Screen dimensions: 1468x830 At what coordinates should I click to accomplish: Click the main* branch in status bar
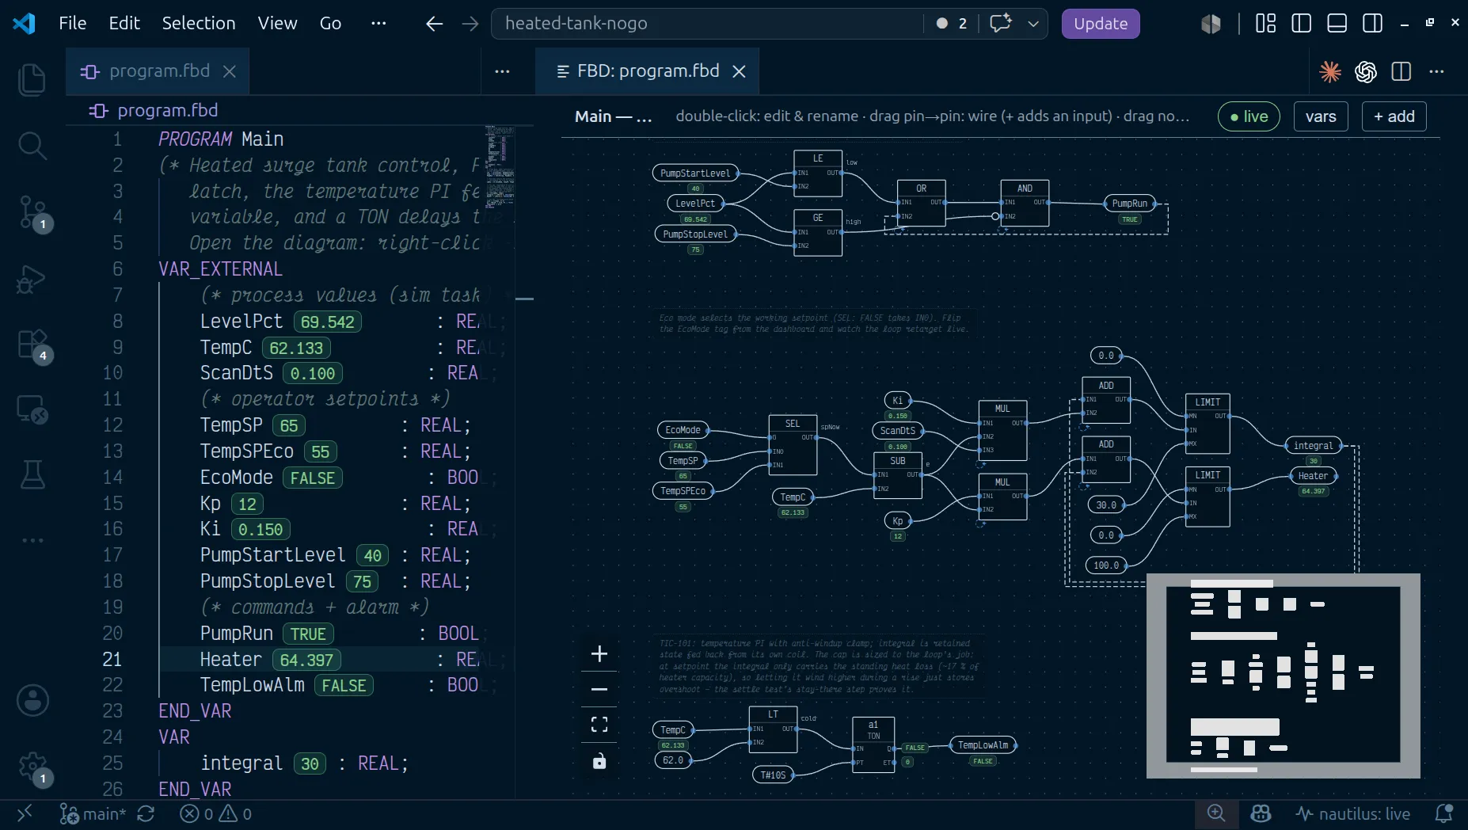click(x=93, y=813)
